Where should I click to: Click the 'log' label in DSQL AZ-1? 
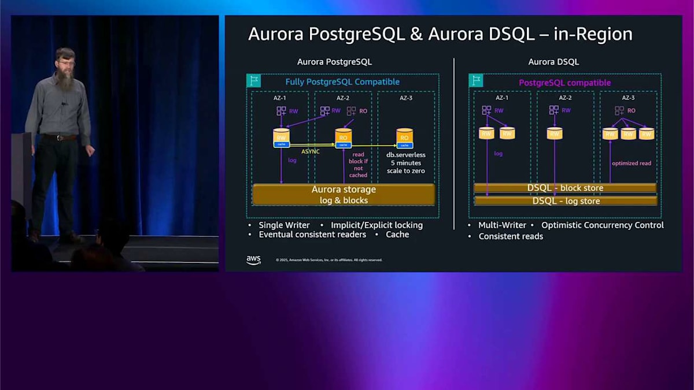tap(499, 154)
